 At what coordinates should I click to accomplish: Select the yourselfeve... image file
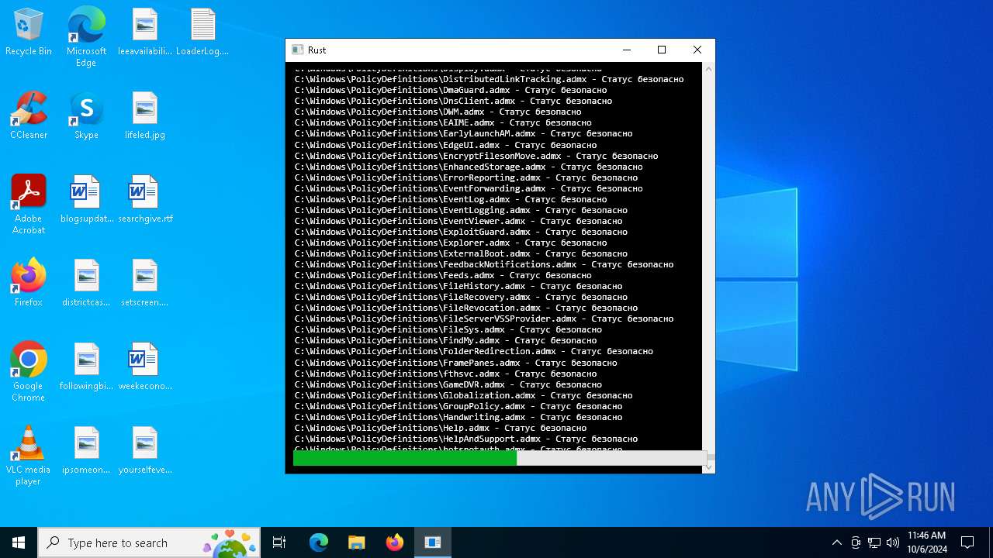coord(145,451)
